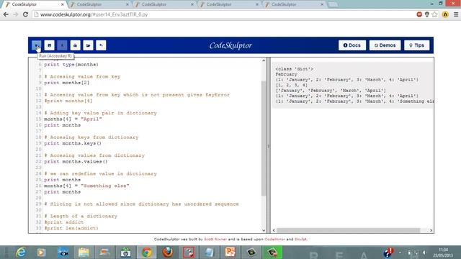Switch to the fourth CodeSkulptor browser tab

228,4
